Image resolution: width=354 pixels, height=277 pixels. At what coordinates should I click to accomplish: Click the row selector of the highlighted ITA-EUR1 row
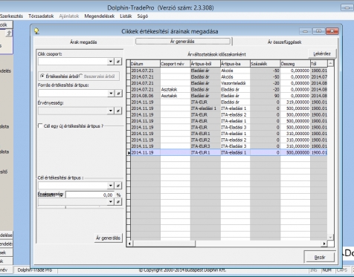[x=129, y=152]
